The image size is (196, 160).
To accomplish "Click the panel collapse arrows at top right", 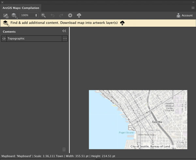I will pos(193,2).
